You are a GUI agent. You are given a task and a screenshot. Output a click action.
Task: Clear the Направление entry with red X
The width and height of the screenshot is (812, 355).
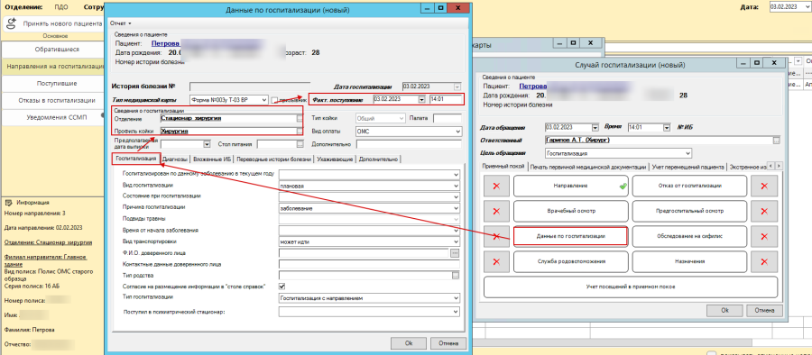click(x=496, y=186)
